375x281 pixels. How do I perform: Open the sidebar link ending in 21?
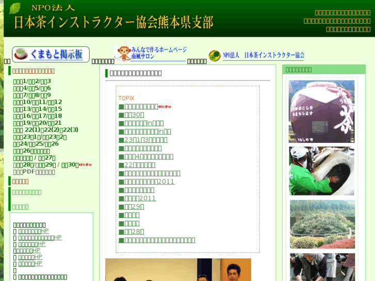(x=55, y=123)
